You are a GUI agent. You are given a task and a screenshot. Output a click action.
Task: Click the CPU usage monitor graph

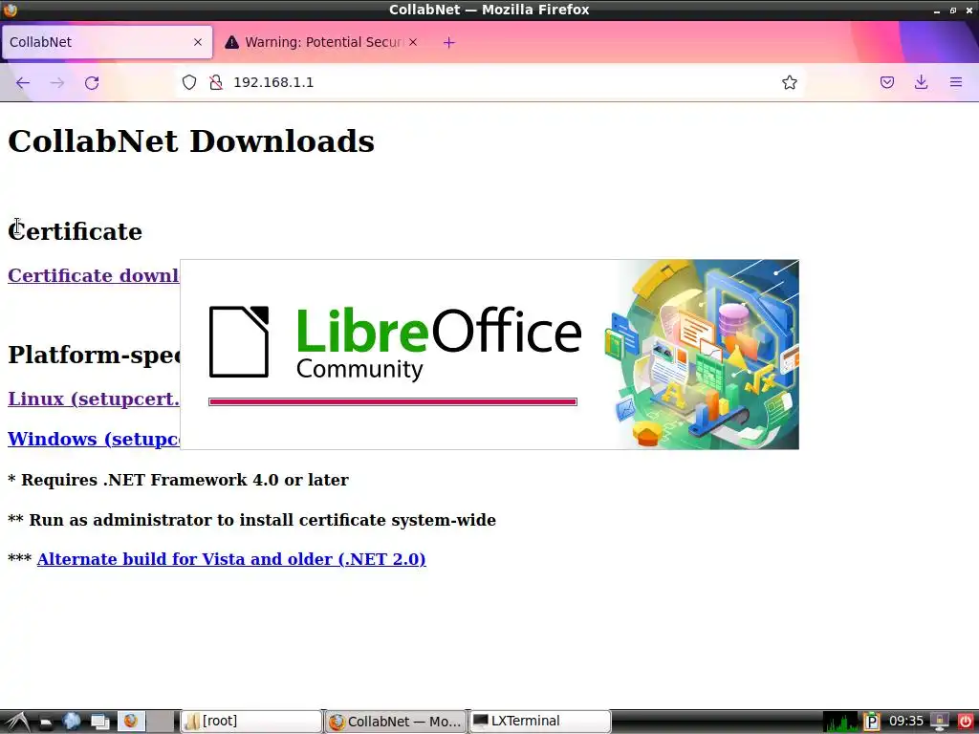(x=841, y=723)
